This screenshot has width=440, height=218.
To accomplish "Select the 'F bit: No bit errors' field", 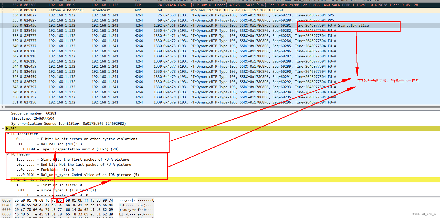I will [x=77, y=139].
